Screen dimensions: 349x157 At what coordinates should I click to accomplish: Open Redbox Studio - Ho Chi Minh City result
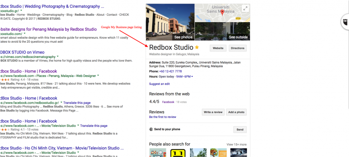[x=62, y=148]
